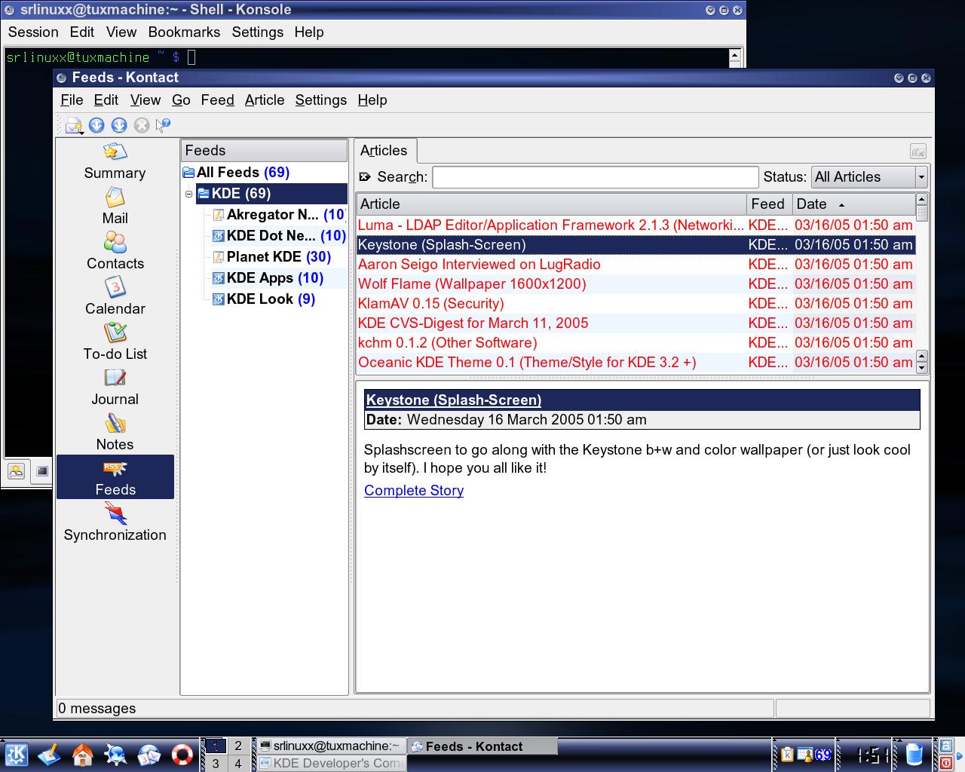Click the KDE Developer's Corner taskbar entry

331,763
